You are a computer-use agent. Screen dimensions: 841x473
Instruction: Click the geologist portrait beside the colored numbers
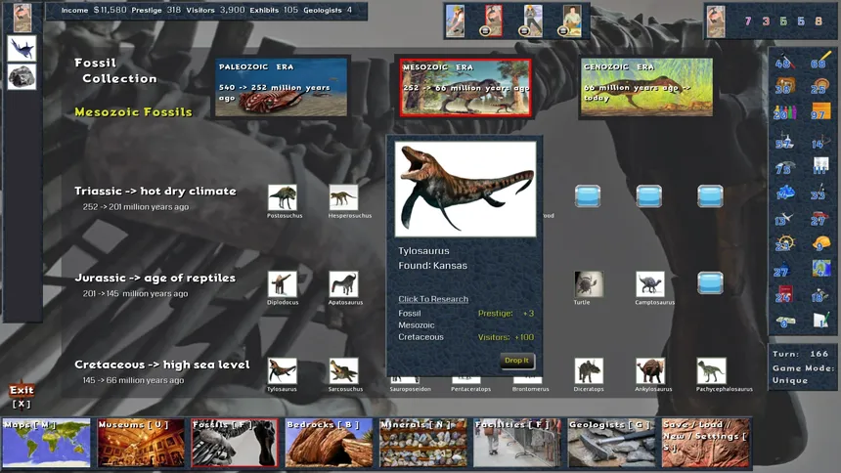click(x=716, y=21)
